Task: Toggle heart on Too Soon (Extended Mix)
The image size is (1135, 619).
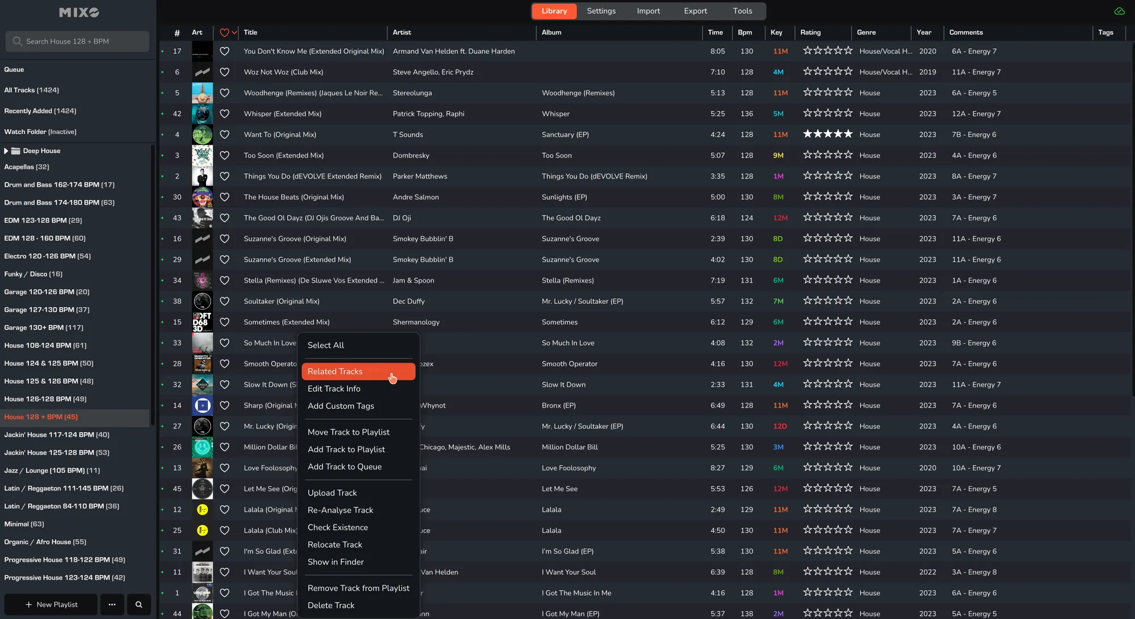Action: click(x=224, y=155)
